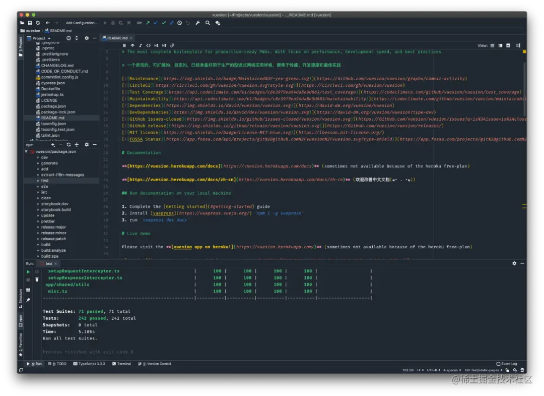Open the LF line separator selector
The width and height of the screenshot is (544, 396).
pos(420,370)
